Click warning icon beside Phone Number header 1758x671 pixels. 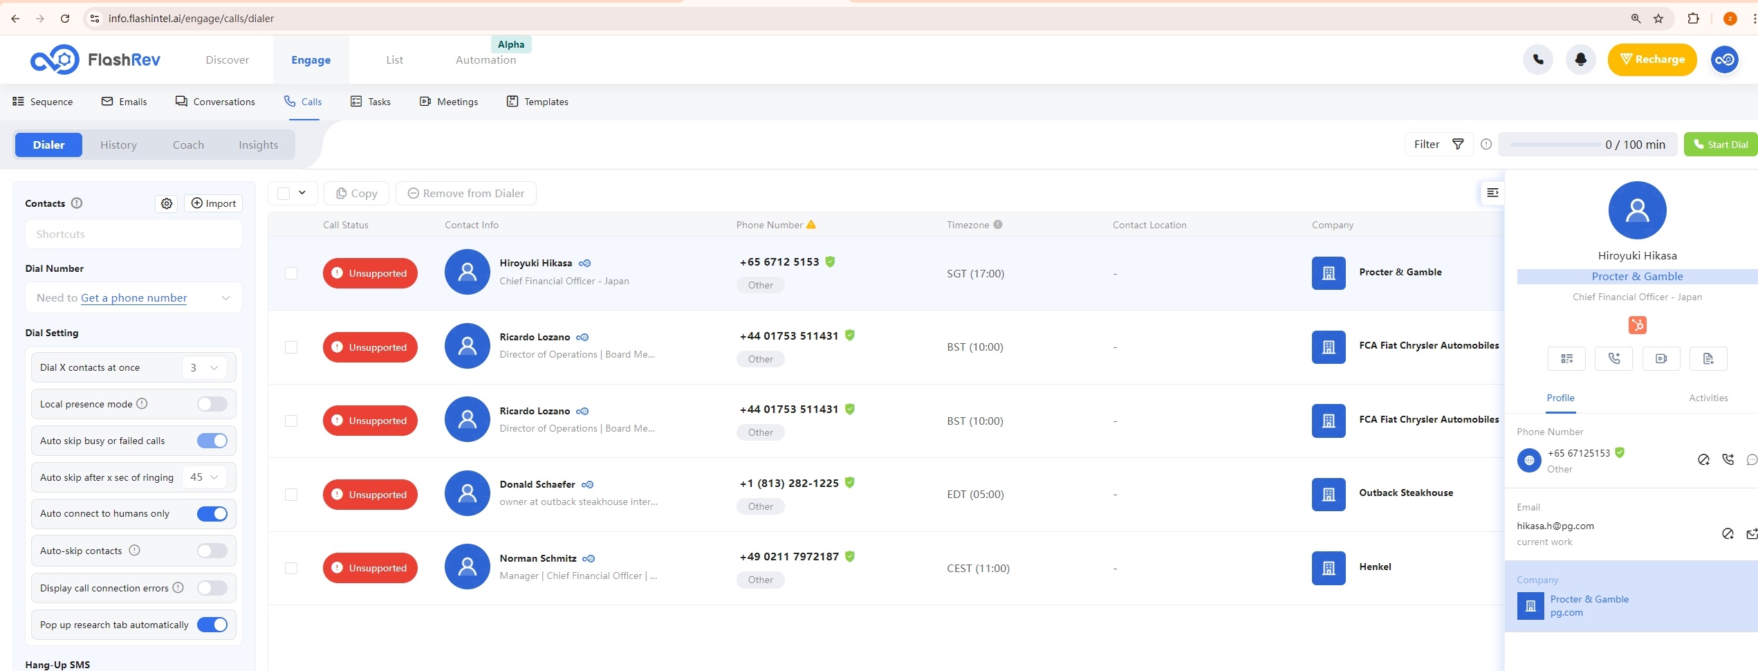(811, 224)
